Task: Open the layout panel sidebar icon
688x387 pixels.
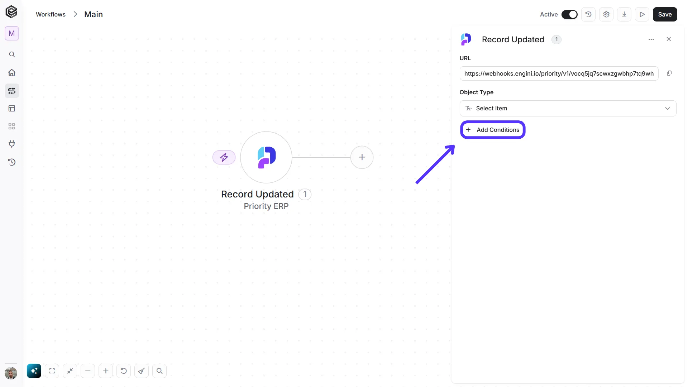Action: (12, 108)
